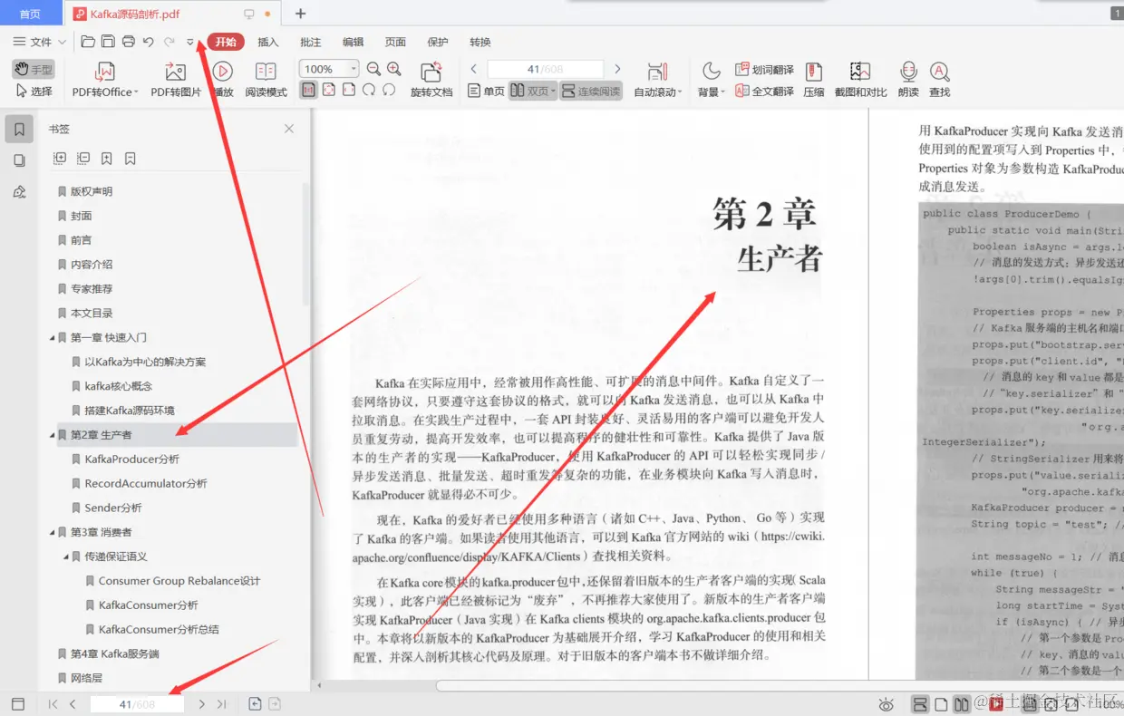Close the 书签 bookmark panel

289,129
